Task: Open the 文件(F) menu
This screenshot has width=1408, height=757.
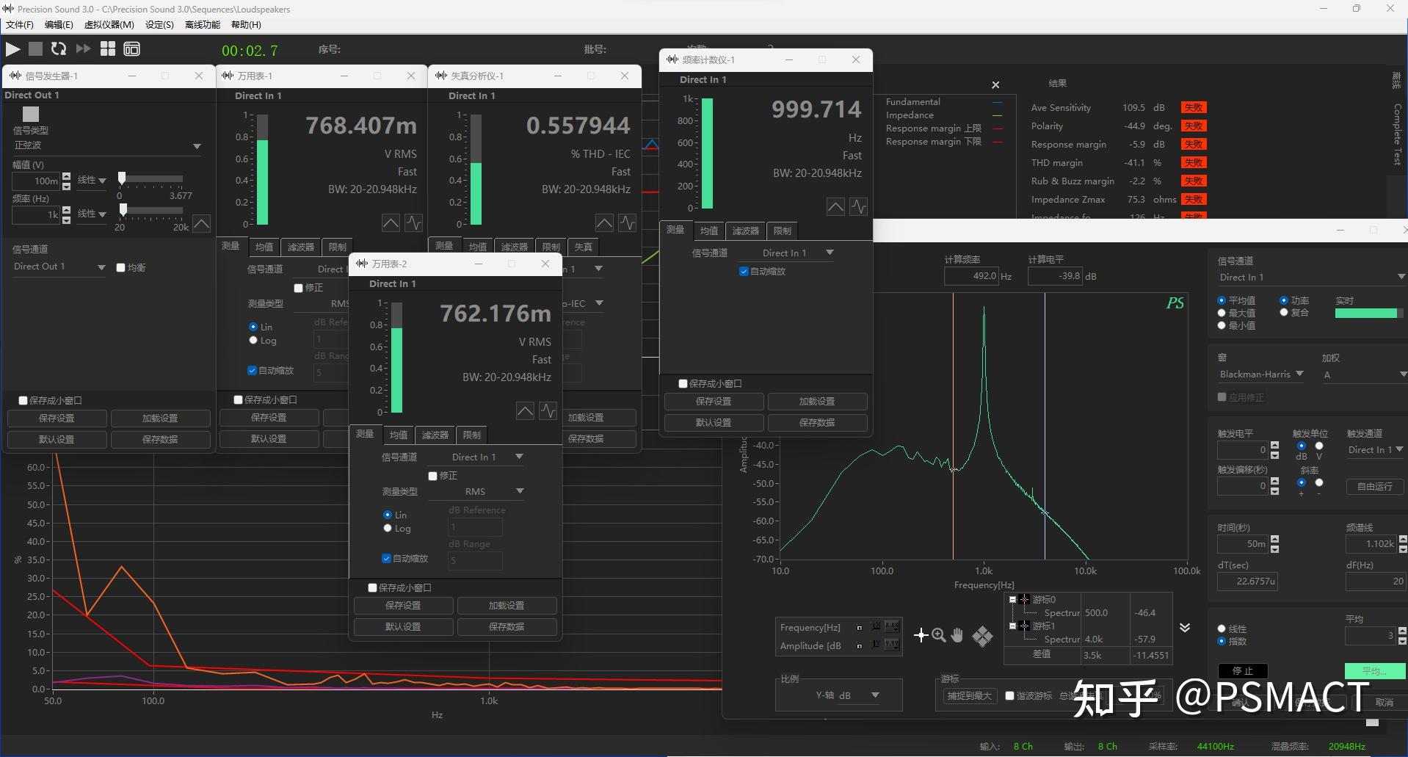Action: (x=20, y=25)
